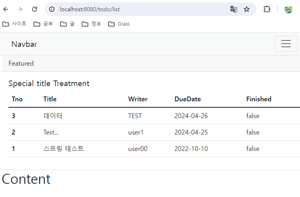Open the Google Translate icon

pyautogui.click(x=233, y=9)
